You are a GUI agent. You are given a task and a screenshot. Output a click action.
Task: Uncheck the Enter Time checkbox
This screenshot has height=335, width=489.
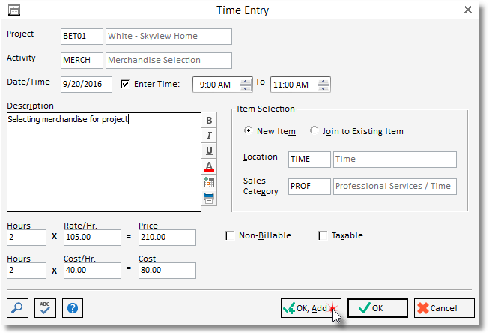125,84
